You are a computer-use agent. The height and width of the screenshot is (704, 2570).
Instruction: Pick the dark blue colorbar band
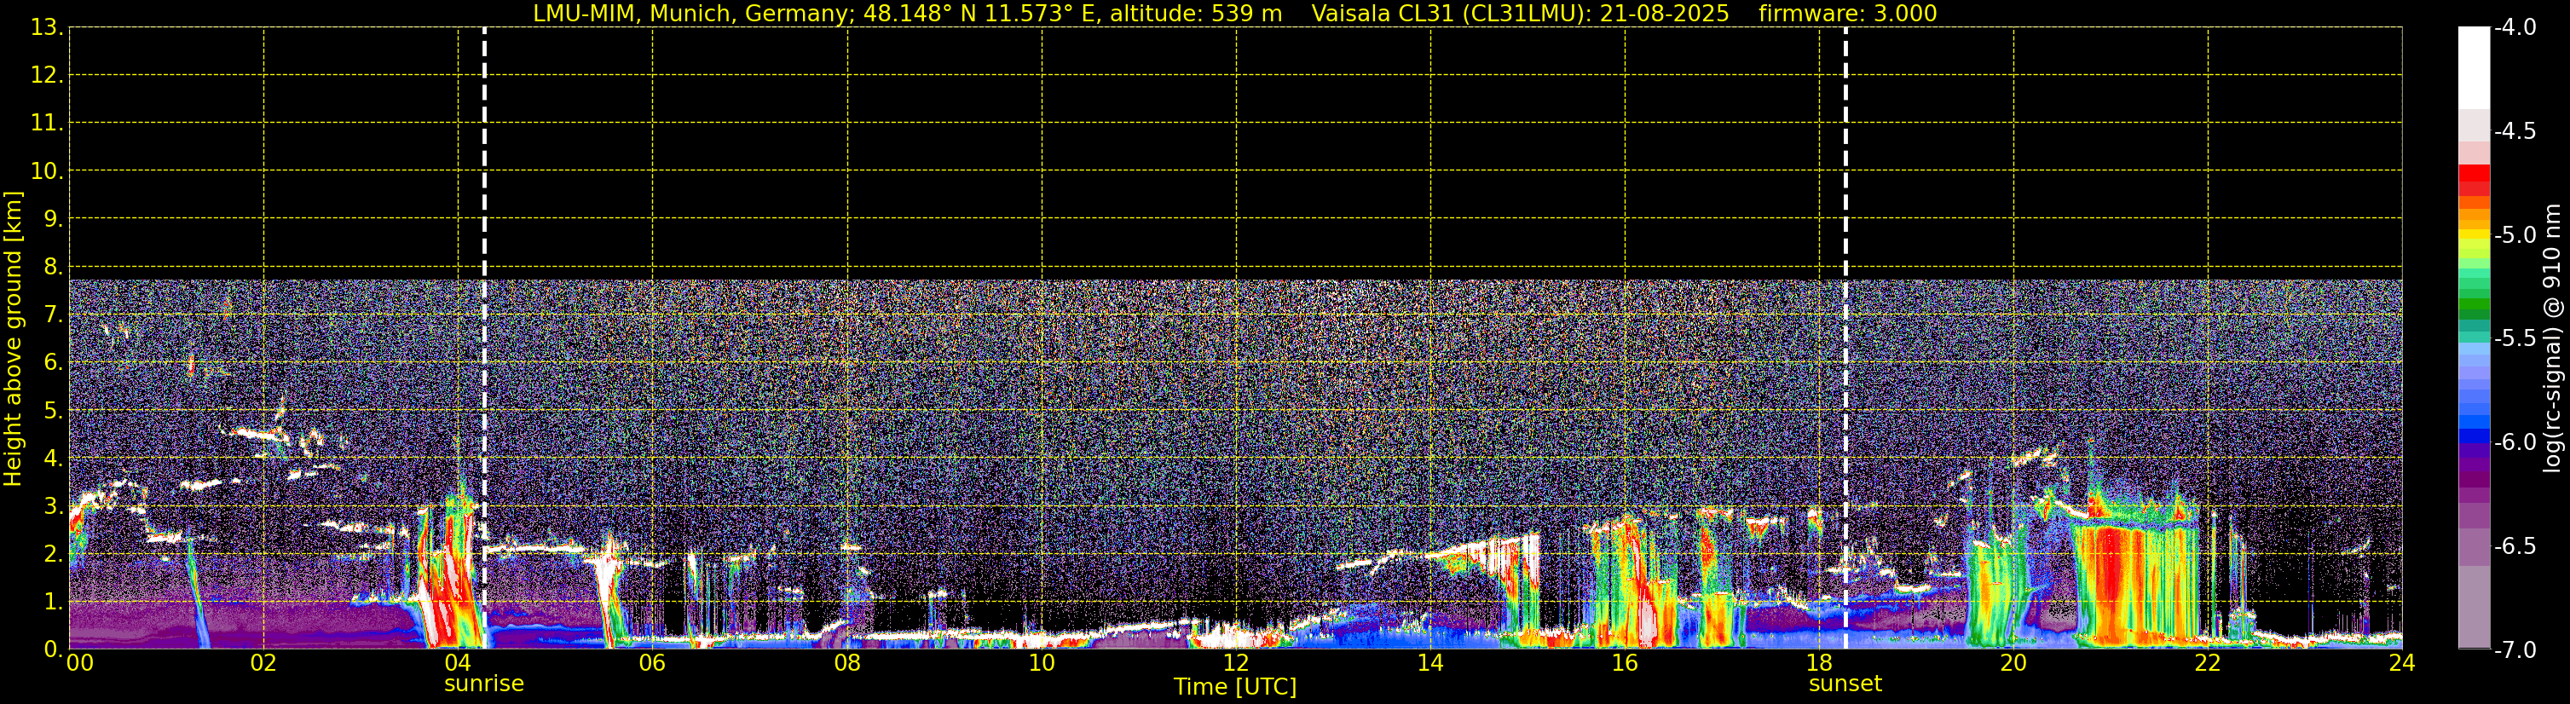coord(2473,435)
